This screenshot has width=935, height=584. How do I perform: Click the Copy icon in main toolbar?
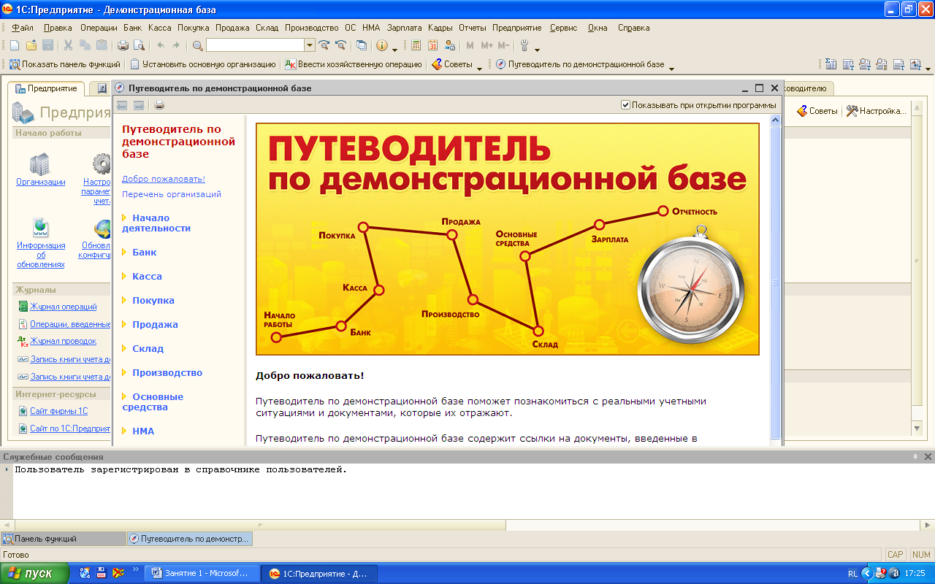pyautogui.click(x=85, y=45)
